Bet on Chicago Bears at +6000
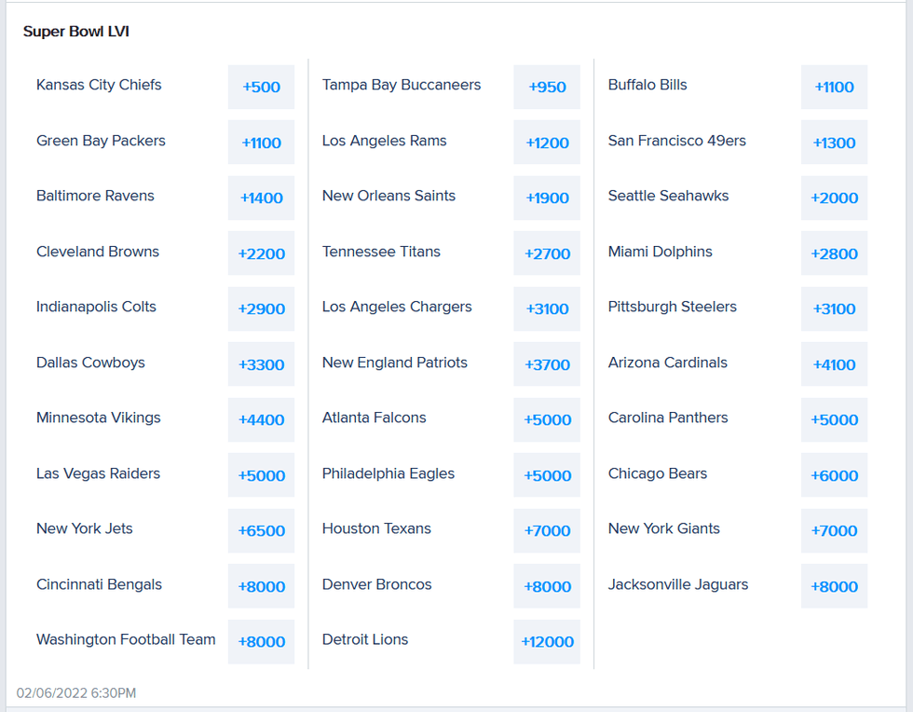Screen dimensions: 913x712 834,474
